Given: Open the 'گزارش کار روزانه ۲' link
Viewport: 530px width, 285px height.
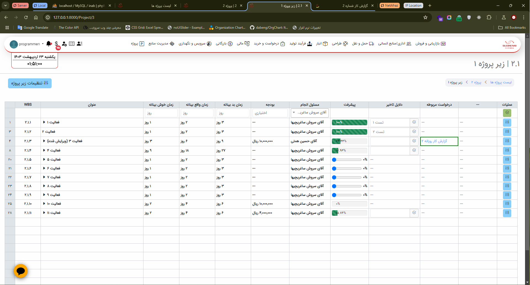Looking at the screenshot, I should [x=434, y=141].
